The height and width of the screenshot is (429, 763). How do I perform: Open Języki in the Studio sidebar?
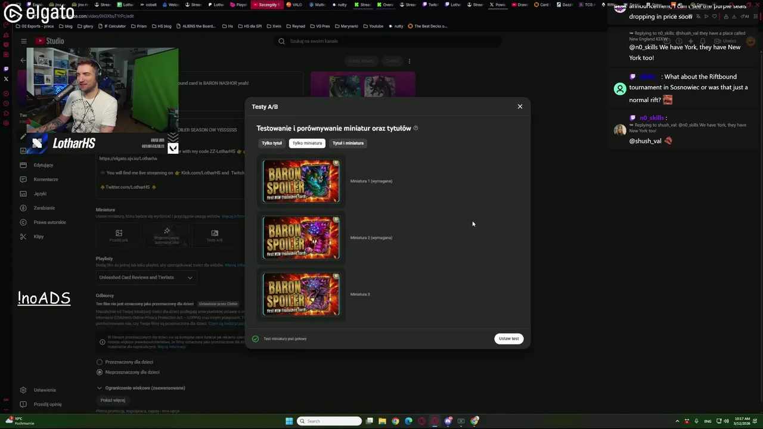pos(40,194)
